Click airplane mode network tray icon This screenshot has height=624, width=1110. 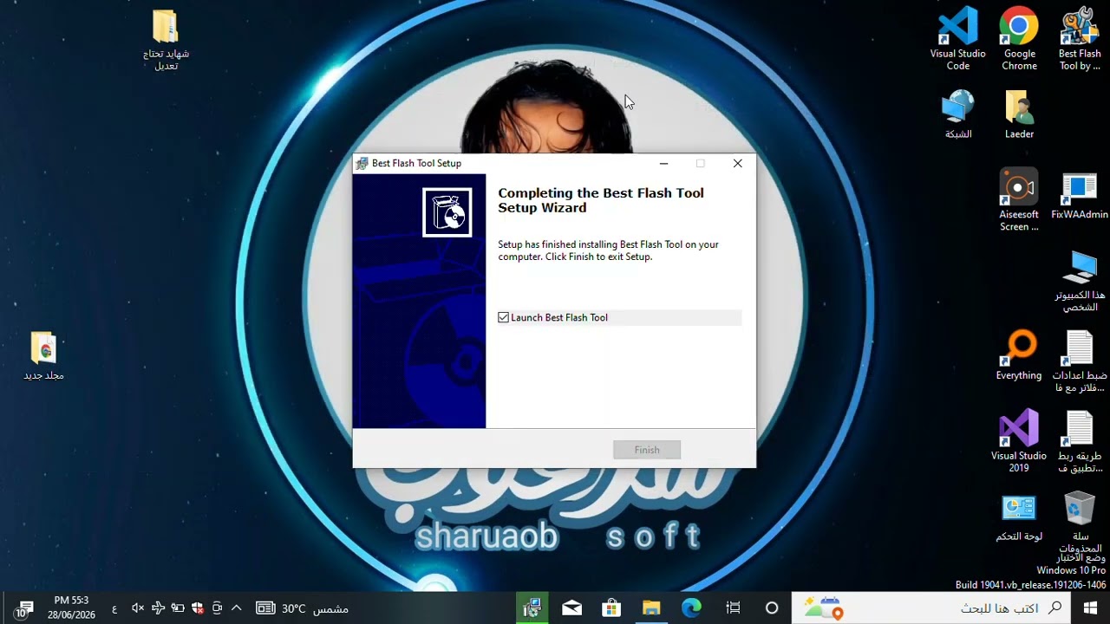157,608
